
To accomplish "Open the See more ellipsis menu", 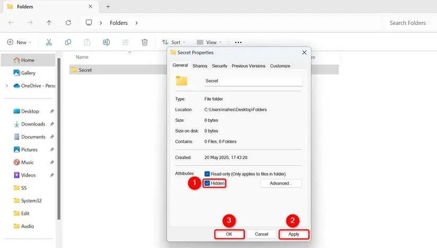I will 238,42.
